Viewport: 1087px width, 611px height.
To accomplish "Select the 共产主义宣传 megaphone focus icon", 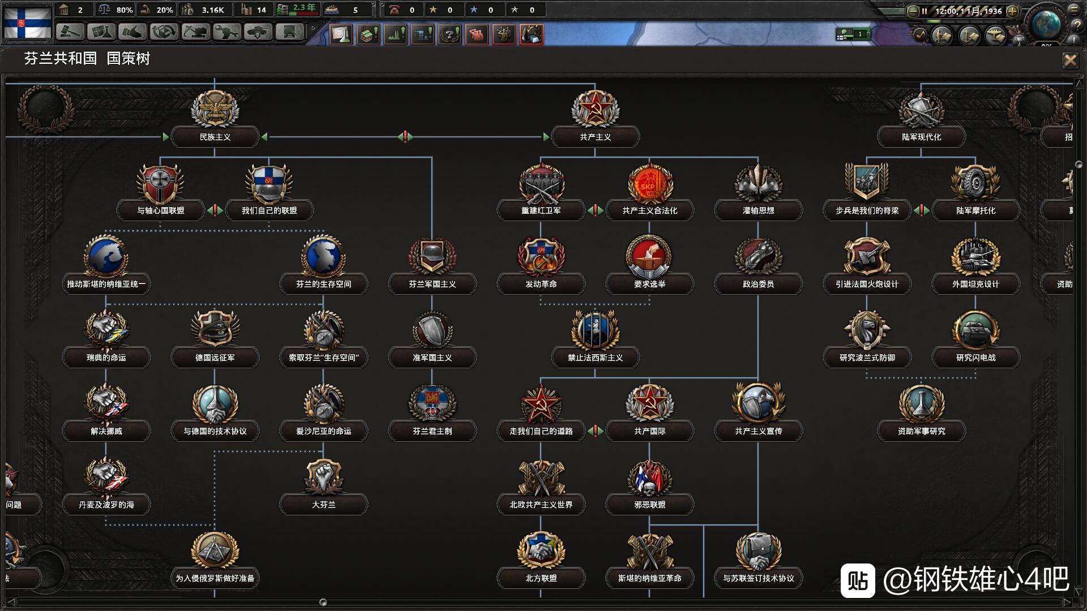I will [758, 403].
